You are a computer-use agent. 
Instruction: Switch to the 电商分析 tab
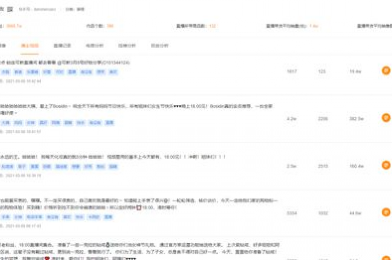tap(94, 45)
